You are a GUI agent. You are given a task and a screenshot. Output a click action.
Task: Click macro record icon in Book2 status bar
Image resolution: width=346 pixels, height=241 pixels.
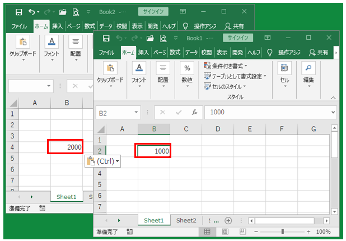42,208
